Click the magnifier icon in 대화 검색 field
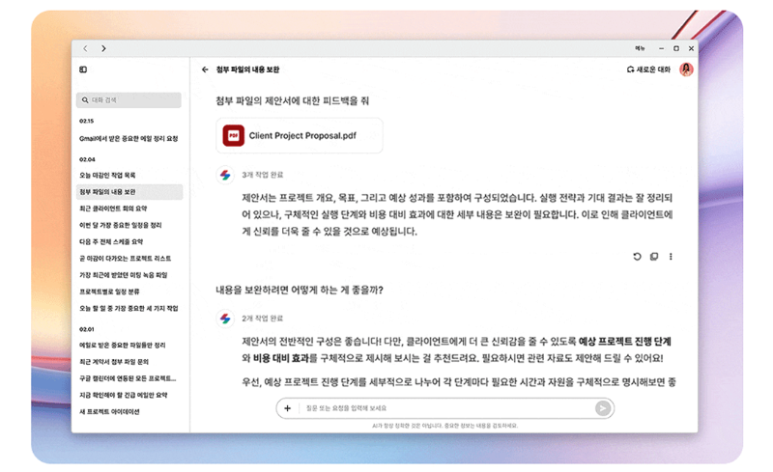The height and width of the screenshot is (472, 773). (x=85, y=100)
